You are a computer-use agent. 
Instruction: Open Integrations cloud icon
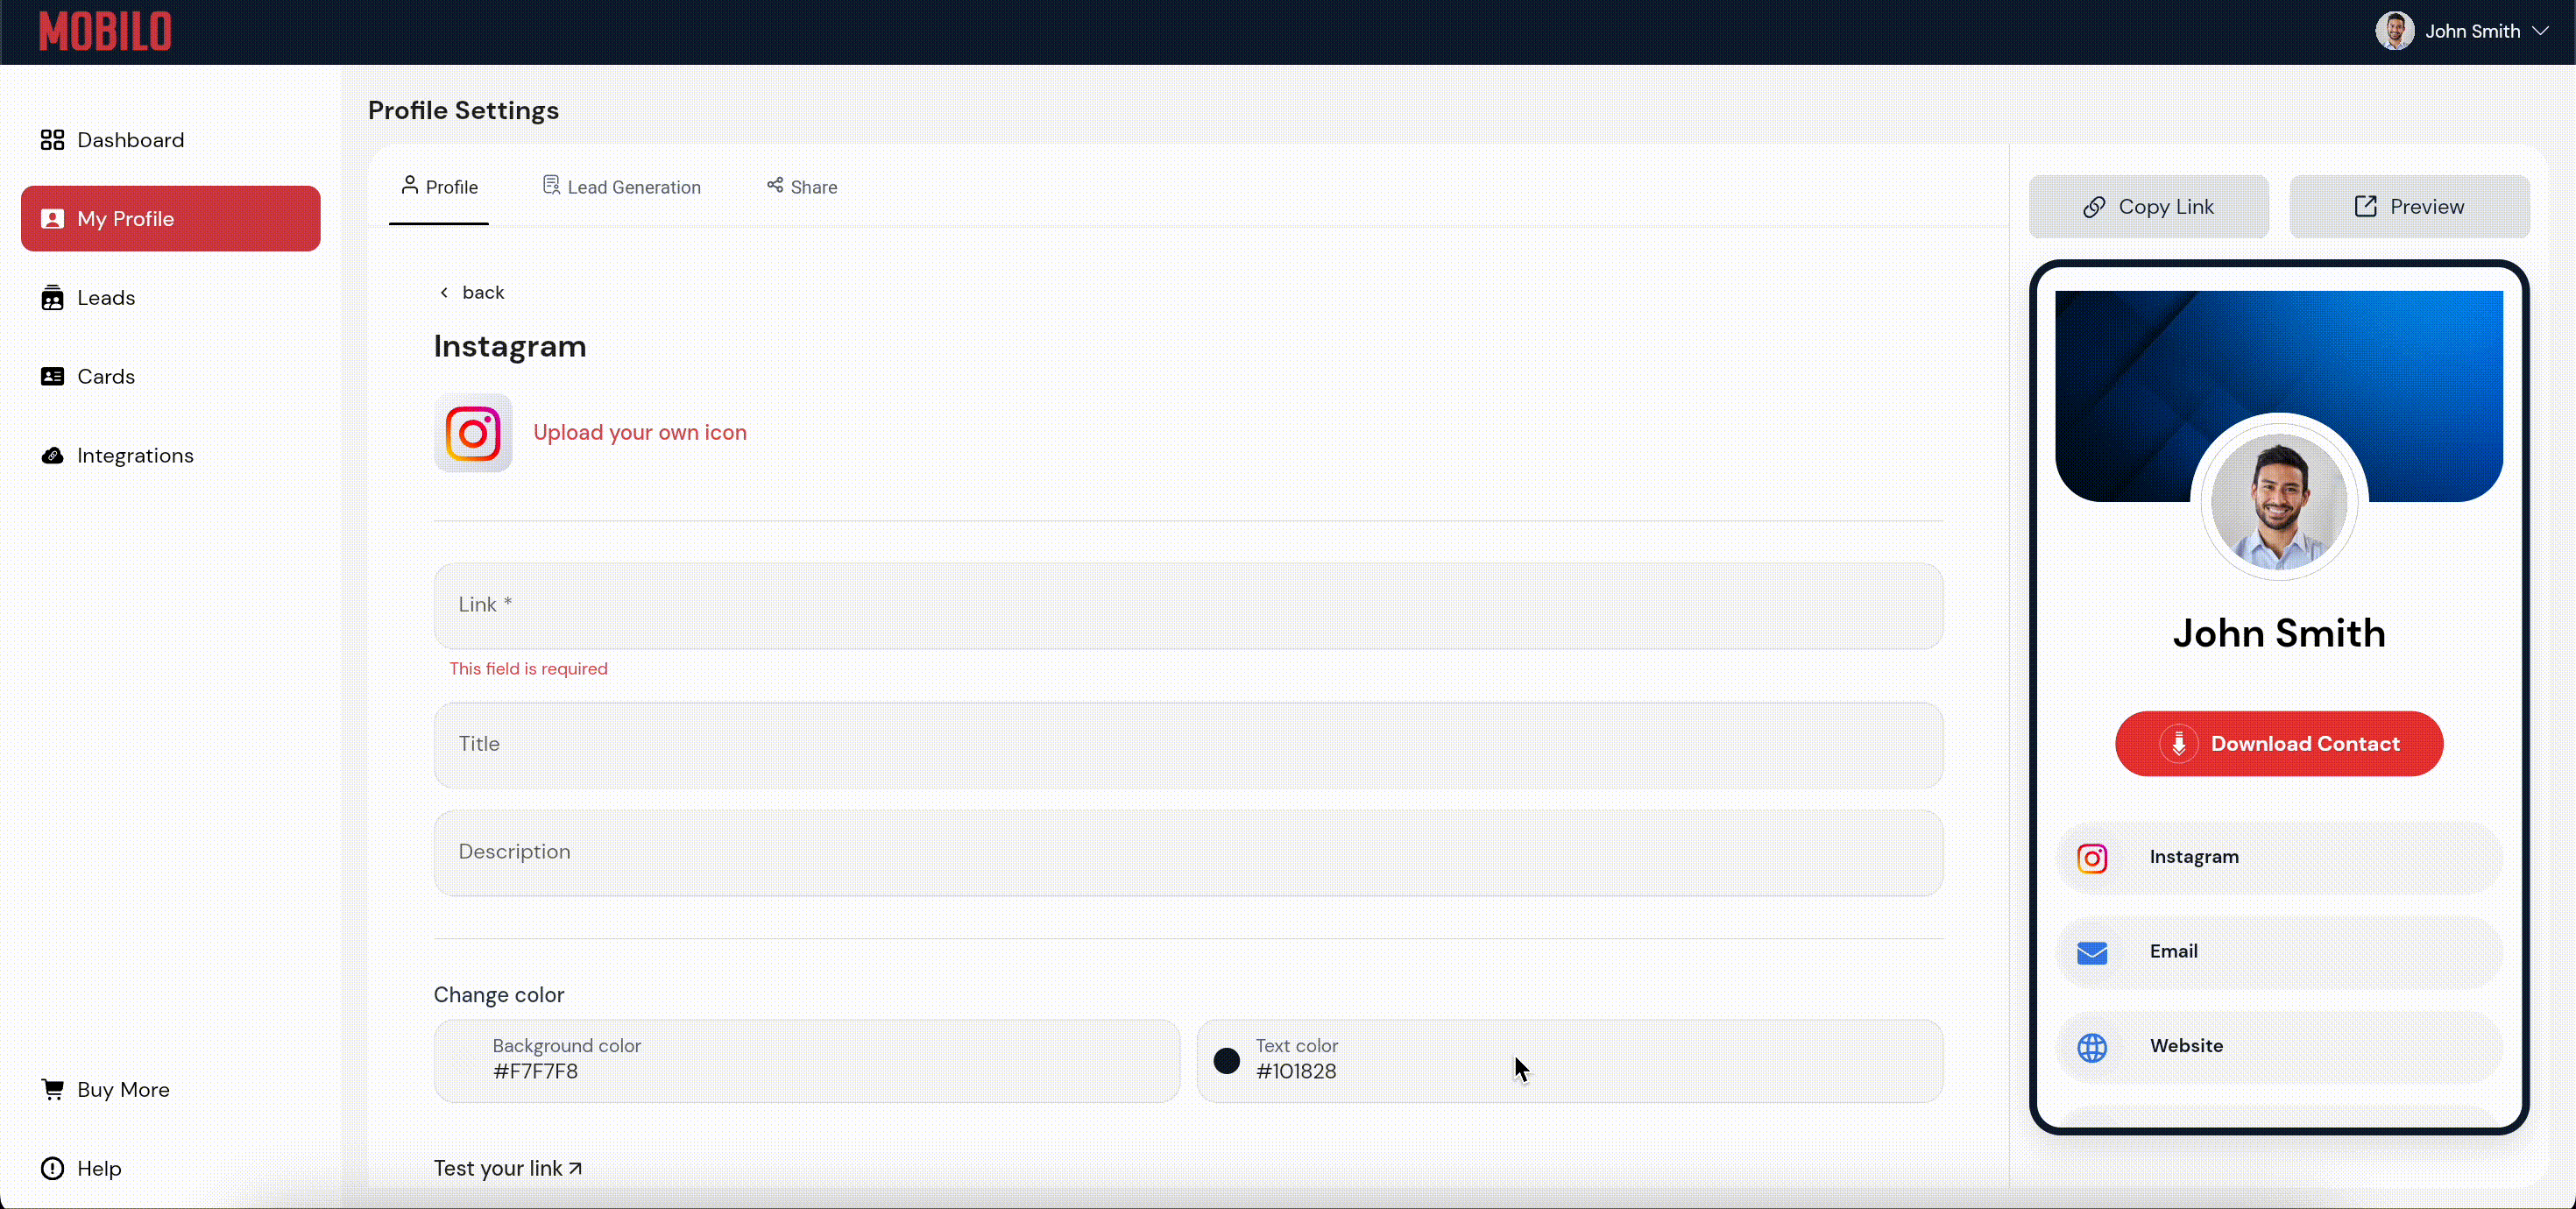coord(52,456)
